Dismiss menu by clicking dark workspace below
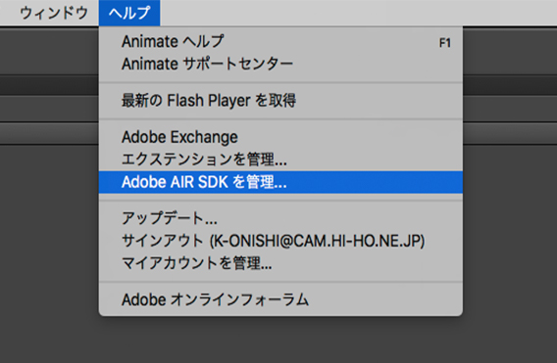This screenshot has width=557, height=363. [278, 340]
